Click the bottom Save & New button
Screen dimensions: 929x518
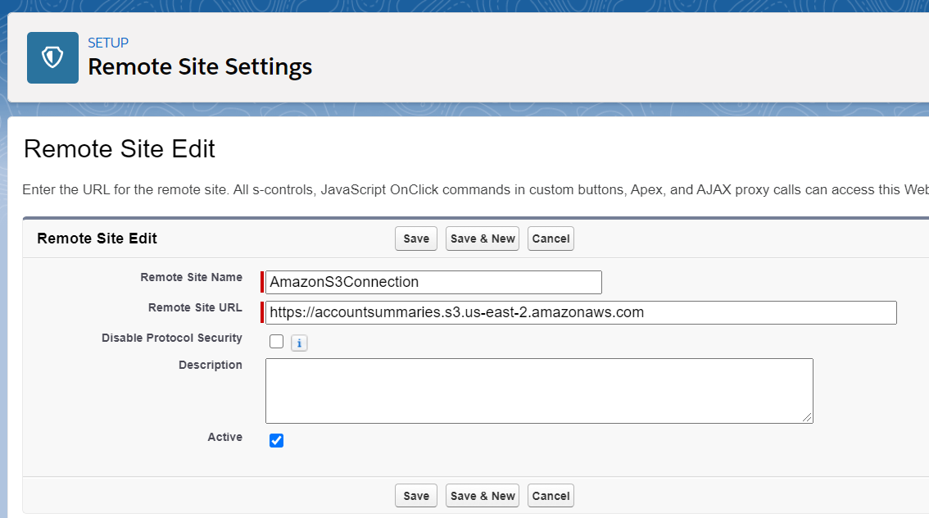point(483,496)
